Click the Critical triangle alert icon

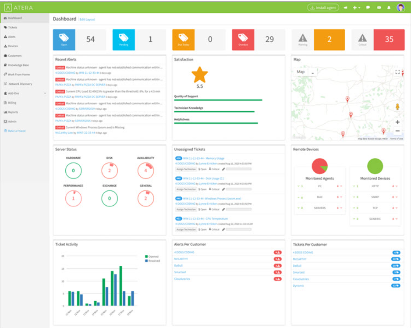(362, 38)
